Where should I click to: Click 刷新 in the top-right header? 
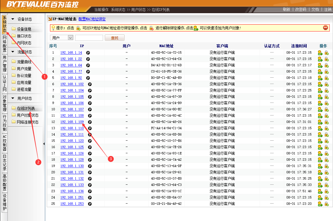(286, 10)
